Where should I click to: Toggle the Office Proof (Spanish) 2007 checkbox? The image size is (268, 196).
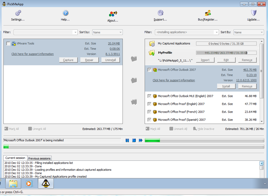coord(149,120)
